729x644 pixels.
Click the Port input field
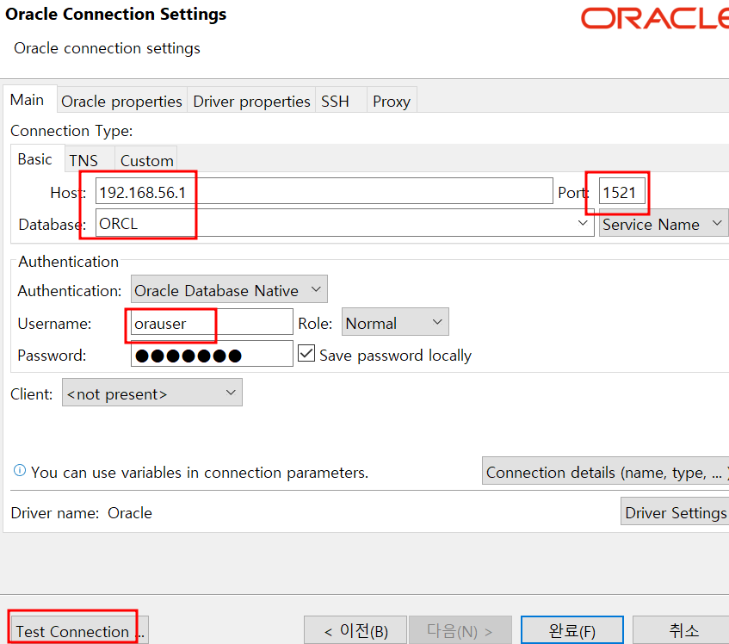point(622,191)
